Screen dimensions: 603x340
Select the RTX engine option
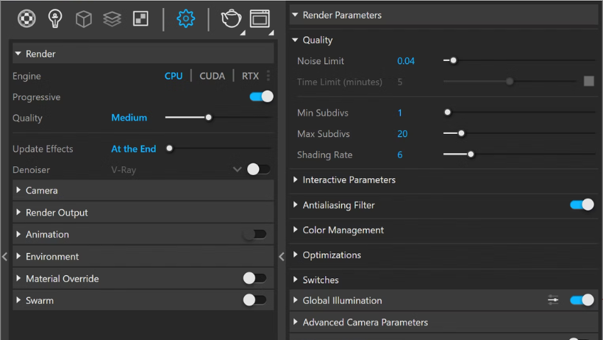[250, 76]
